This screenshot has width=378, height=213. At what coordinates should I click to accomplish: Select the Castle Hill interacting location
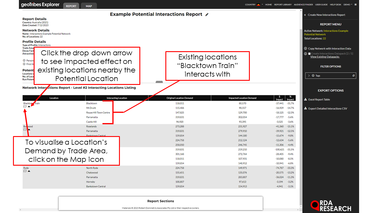91,122
